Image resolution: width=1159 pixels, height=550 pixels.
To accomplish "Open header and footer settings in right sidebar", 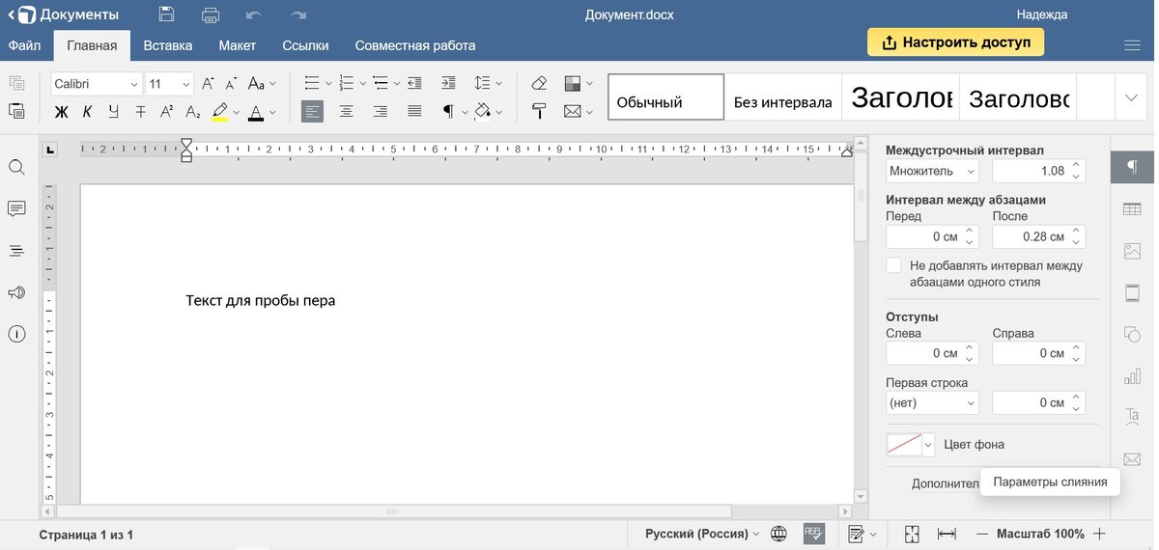I will pyautogui.click(x=1132, y=292).
